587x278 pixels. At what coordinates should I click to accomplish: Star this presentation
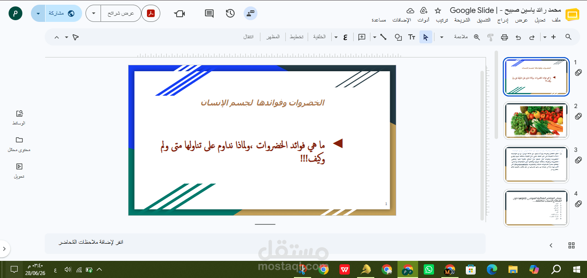[437, 10]
